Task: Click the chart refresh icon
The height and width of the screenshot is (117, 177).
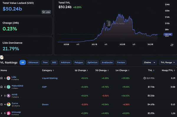Action: click(x=172, y=45)
